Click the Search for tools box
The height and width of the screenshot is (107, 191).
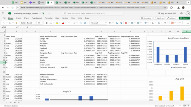pyautogui.click(x=93, y=13)
